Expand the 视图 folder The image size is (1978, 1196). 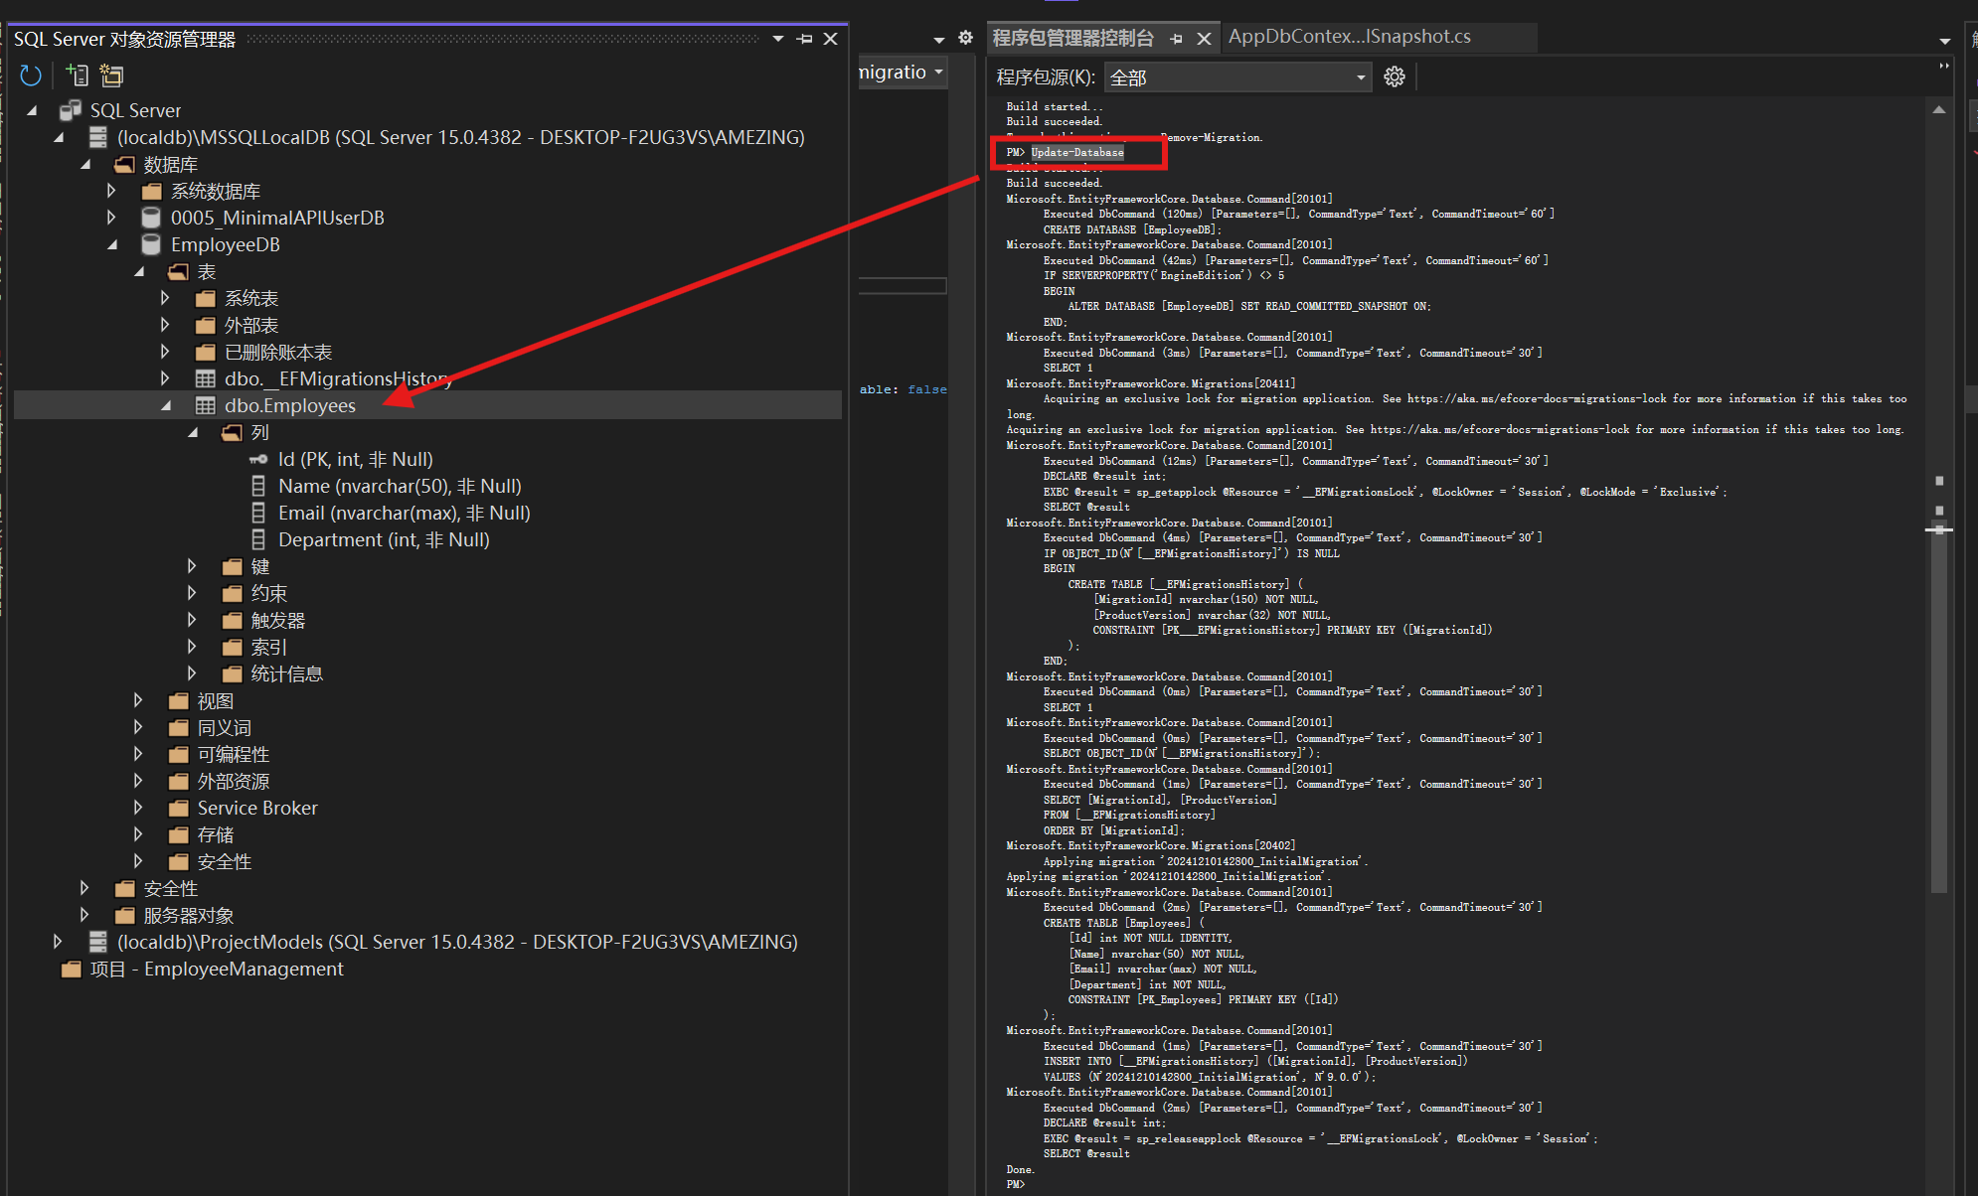(138, 700)
